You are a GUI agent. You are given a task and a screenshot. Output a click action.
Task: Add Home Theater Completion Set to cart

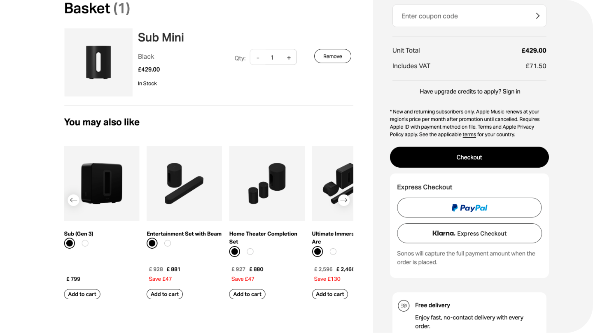click(x=247, y=294)
